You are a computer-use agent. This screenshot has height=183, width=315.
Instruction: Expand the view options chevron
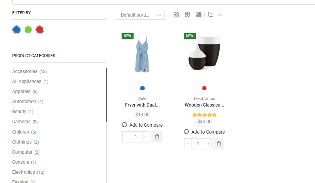(x=220, y=15)
